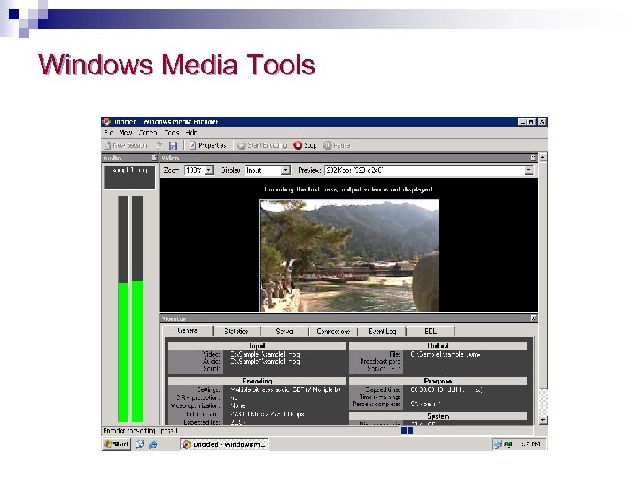Close the Monitor panel
The image size is (638, 478).
click(x=533, y=319)
